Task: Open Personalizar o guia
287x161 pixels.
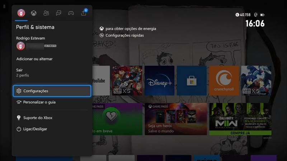Action: pyautogui.click(x=52, y=102)
